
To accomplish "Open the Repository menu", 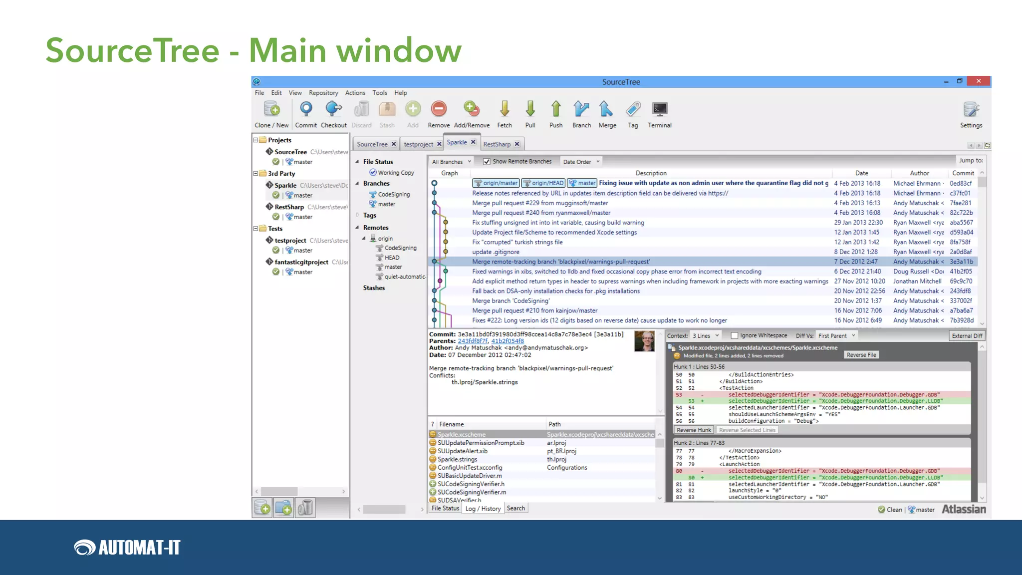I will click(323, 93).
